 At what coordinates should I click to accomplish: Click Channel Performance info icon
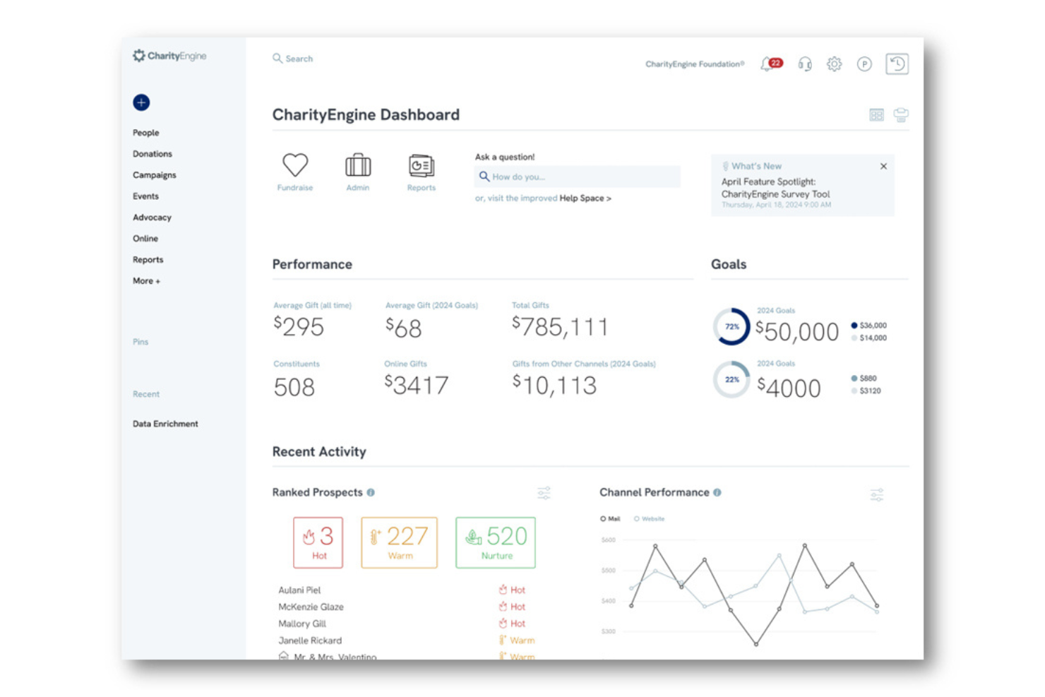pyautogui.click(x=717, y=492)
